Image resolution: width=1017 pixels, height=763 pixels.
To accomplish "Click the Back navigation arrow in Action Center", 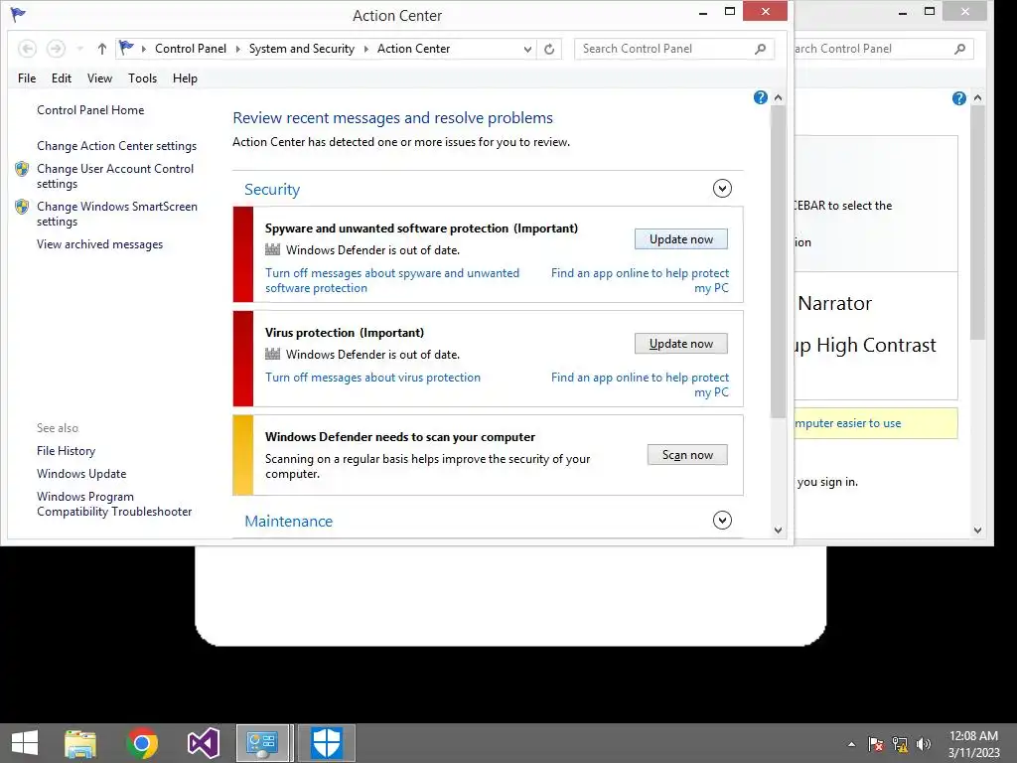I will [x=27, y=49].
